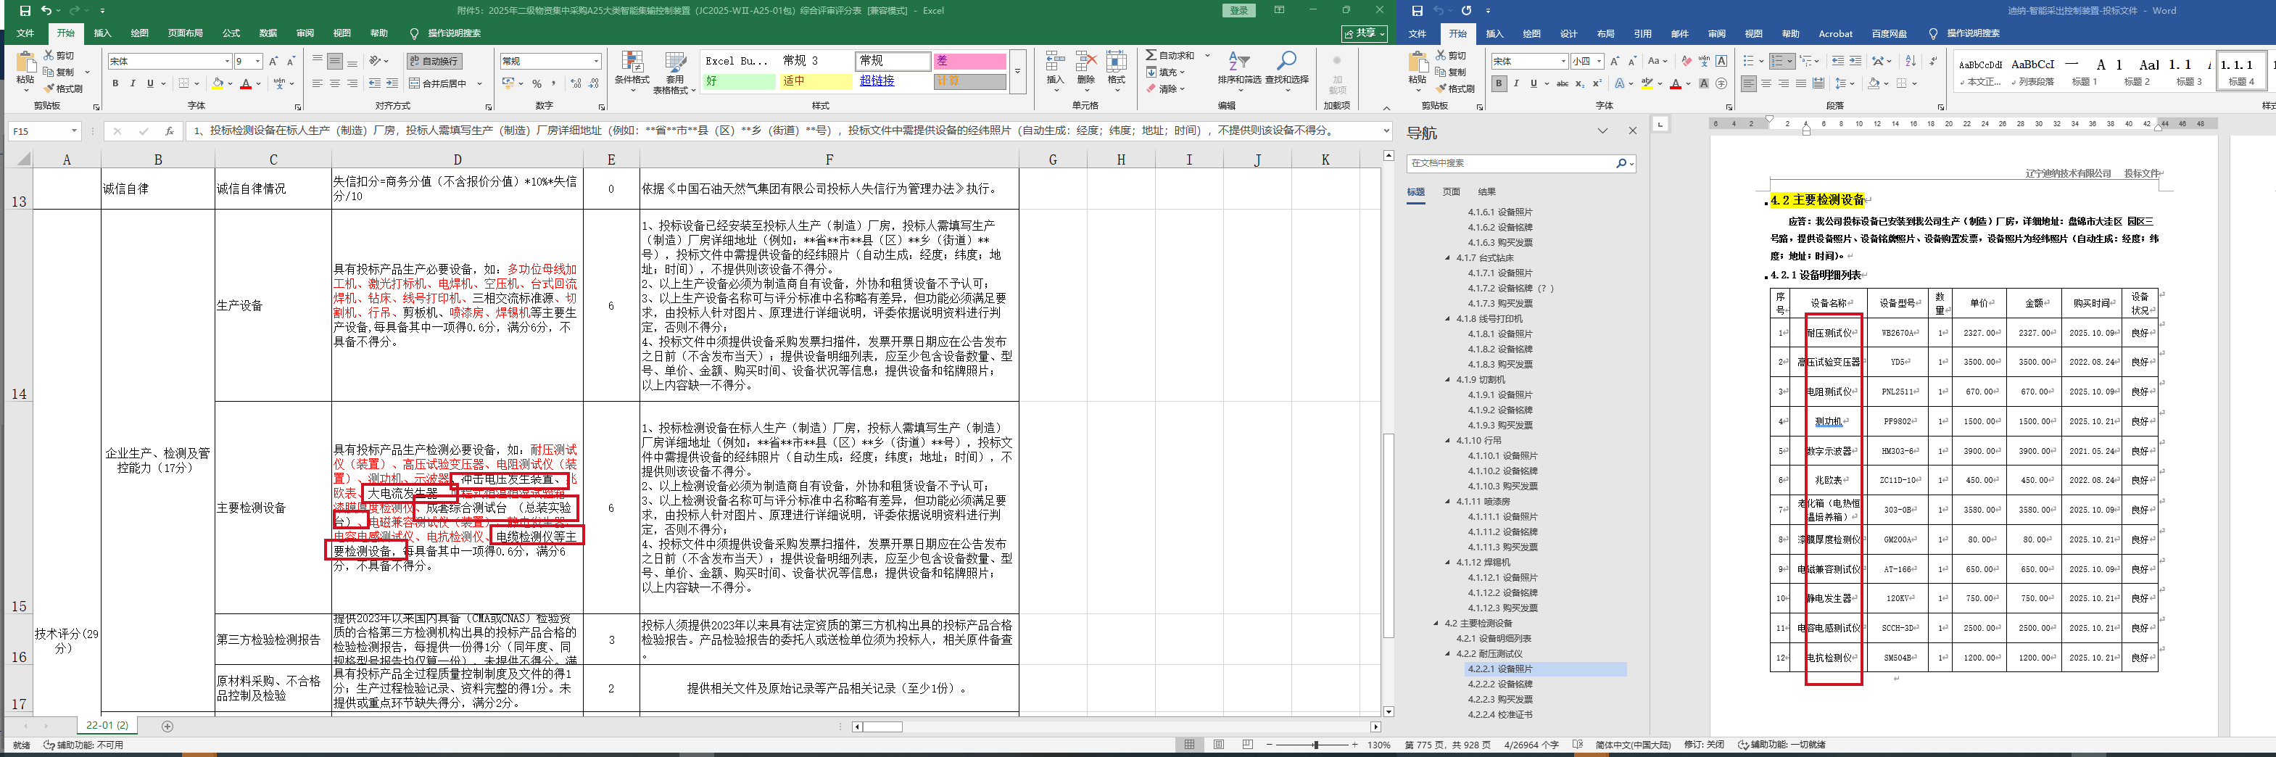The width and height of the screenshot is (2276, 757).
Task: Click Find & Select (查找和选择) magnifier icon
Action: pyautogui.click(x=1286, y=62)
